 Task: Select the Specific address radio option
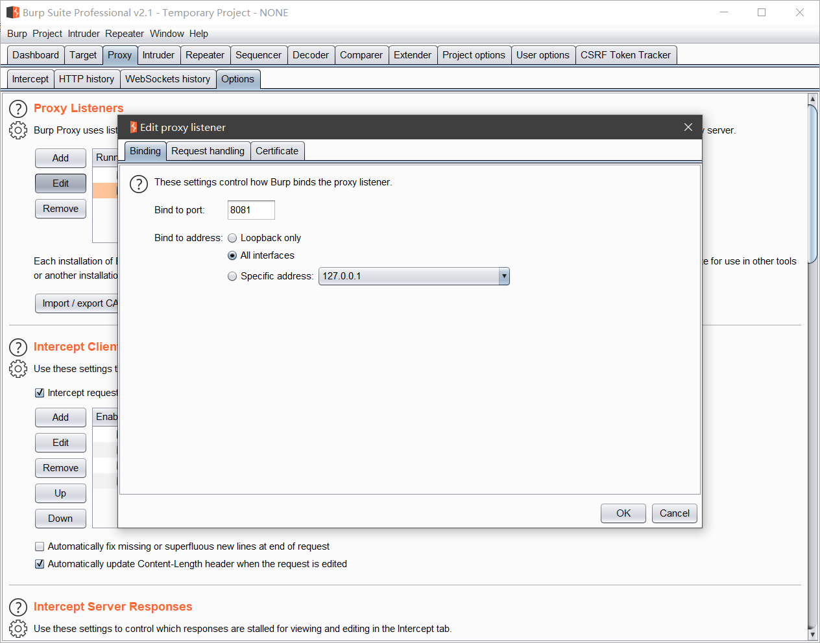[x=232, y=276]
